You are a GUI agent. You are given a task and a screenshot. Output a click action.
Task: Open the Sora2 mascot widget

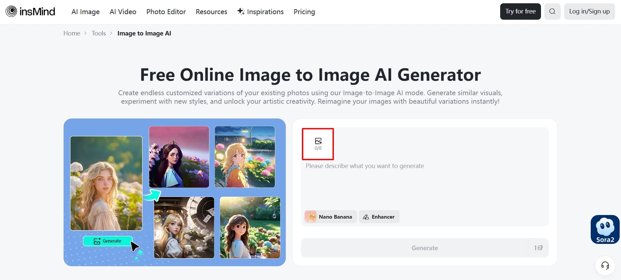(x=605, y=229)
